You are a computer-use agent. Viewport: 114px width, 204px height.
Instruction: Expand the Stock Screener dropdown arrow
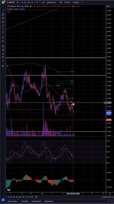pyautogui.click(x=19, y=201)
